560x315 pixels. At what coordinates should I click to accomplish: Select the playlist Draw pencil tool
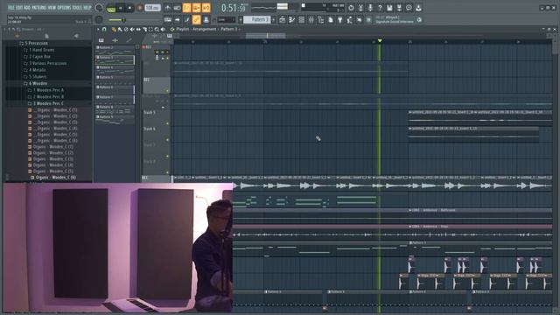point(114,29)
